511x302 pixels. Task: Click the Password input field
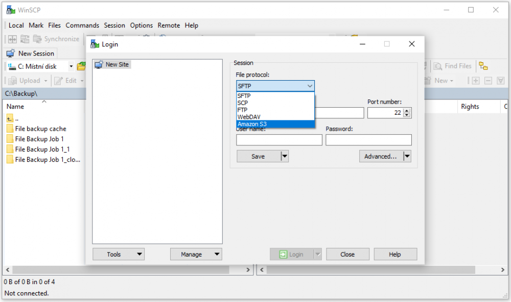368,140
